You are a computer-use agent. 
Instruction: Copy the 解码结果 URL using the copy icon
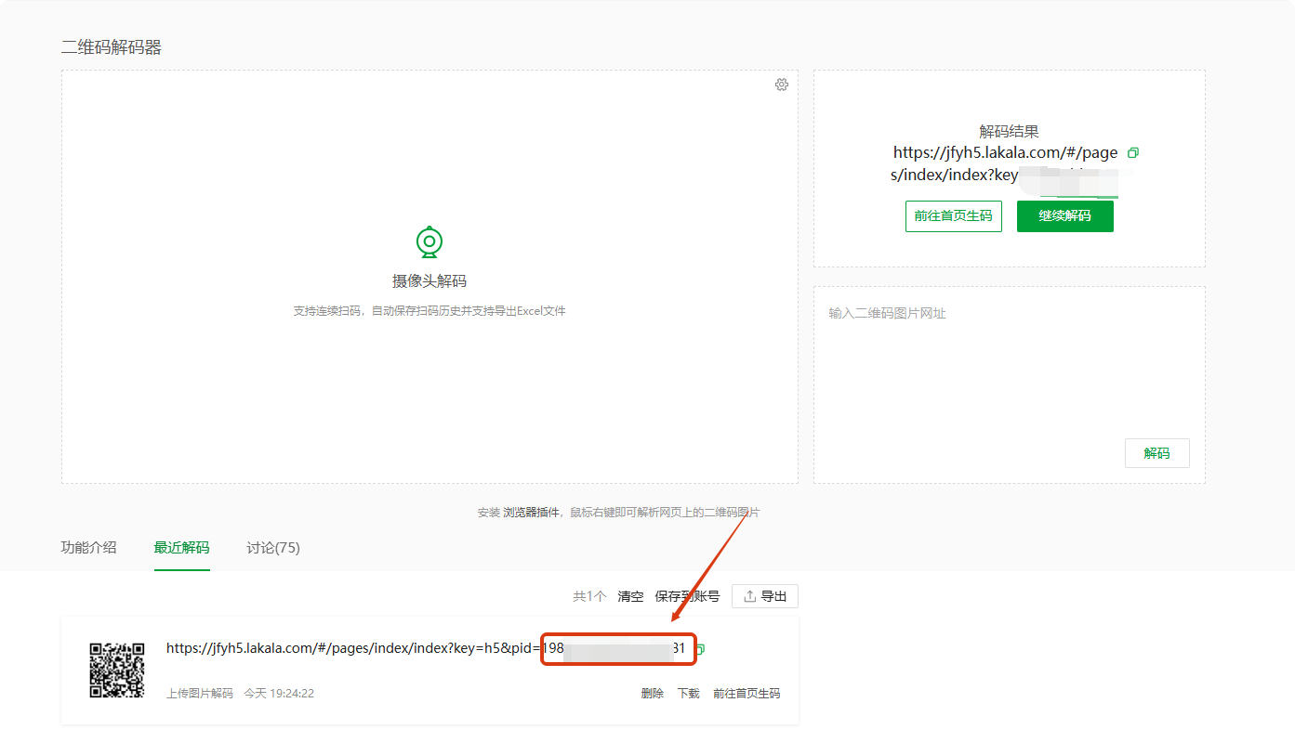coord(1132,152)
